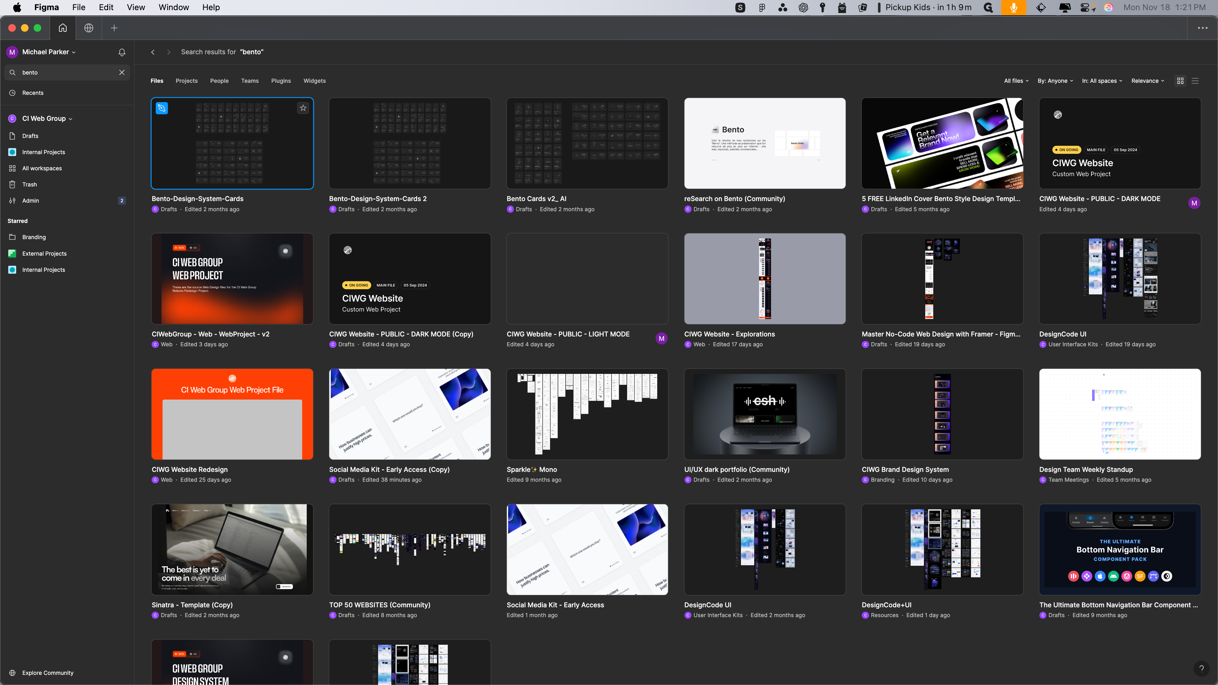
Task: Open Ultimate Bottom Navigation Bar thumbnail
Action: click(1120, 549)
